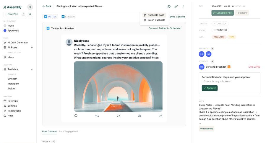Change the 09:30 AM time value

coord(229,6)
